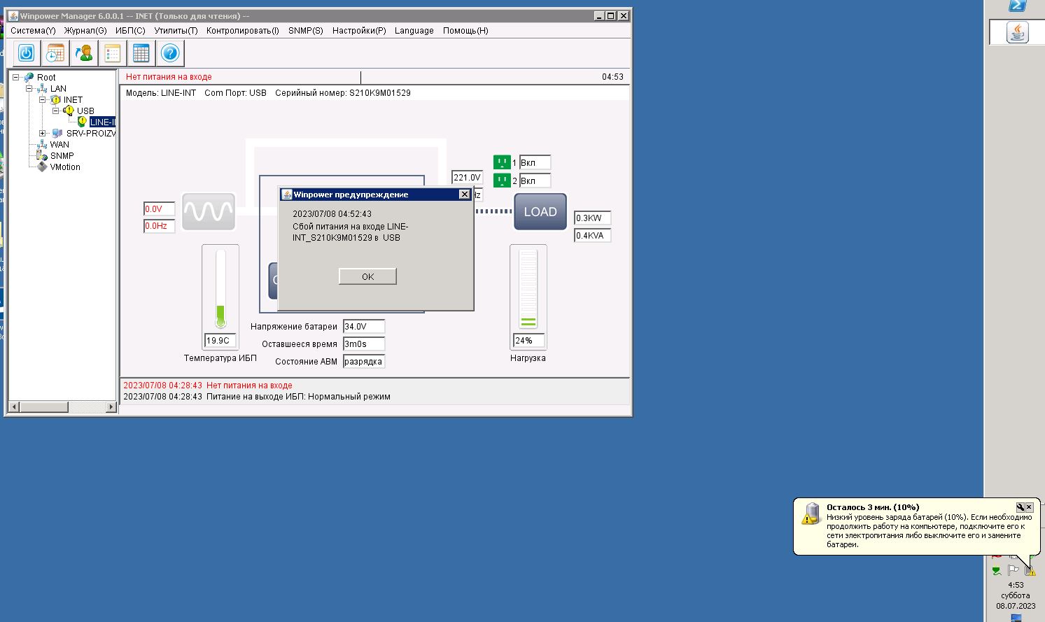Viewport: 1045px width, 622px height.
Task: Click the load power 0.3KW field
Action: [593, 218]
